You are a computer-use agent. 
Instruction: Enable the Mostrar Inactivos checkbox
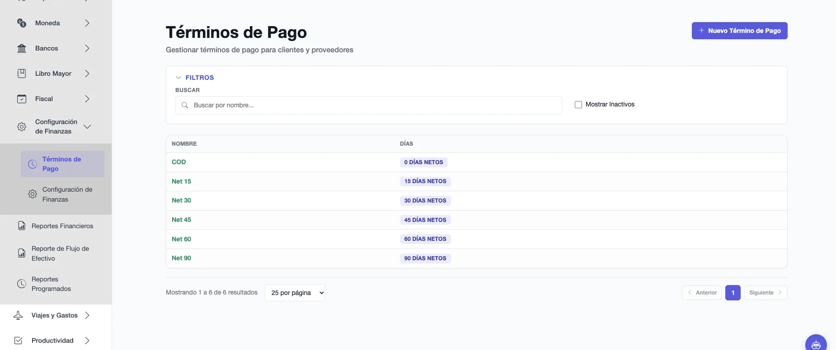[x=578, y=105]
